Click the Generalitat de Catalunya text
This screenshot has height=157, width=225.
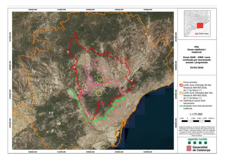point(201,149)
